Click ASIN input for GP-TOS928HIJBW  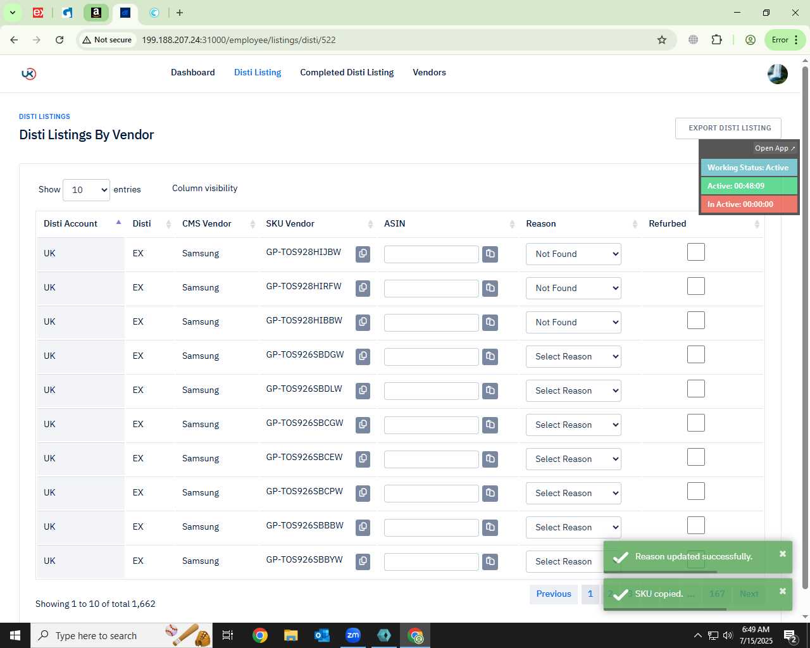pos(432,254)
